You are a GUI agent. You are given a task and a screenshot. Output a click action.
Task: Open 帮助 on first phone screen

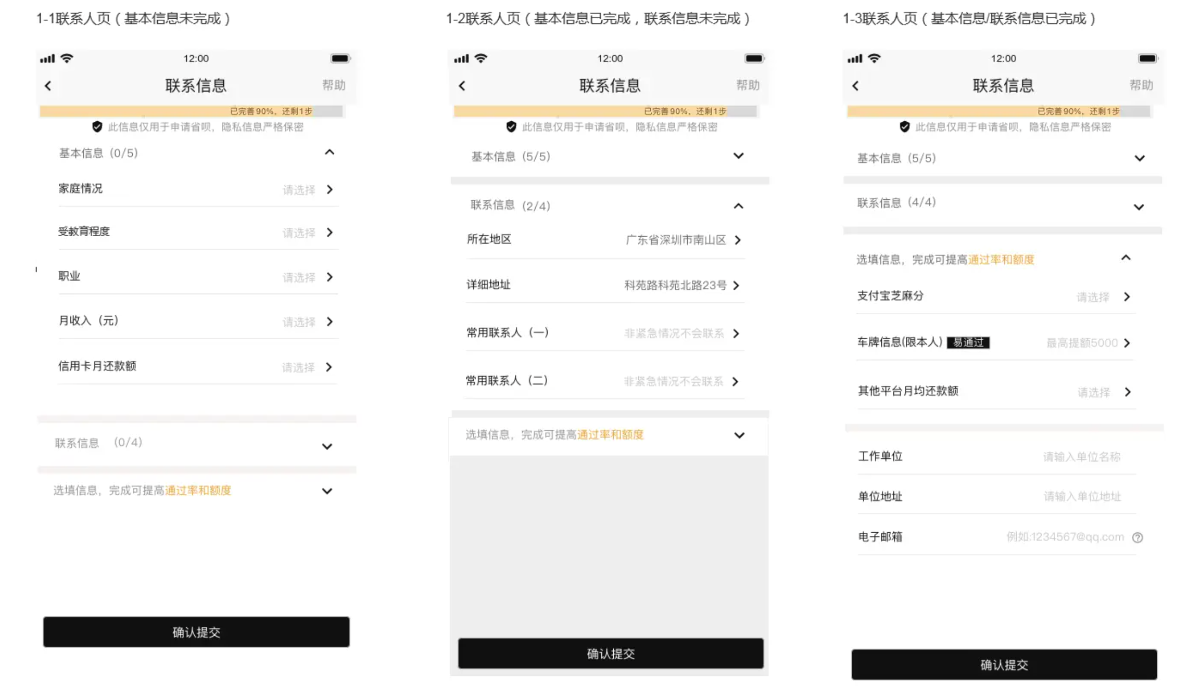click(334, 85)
